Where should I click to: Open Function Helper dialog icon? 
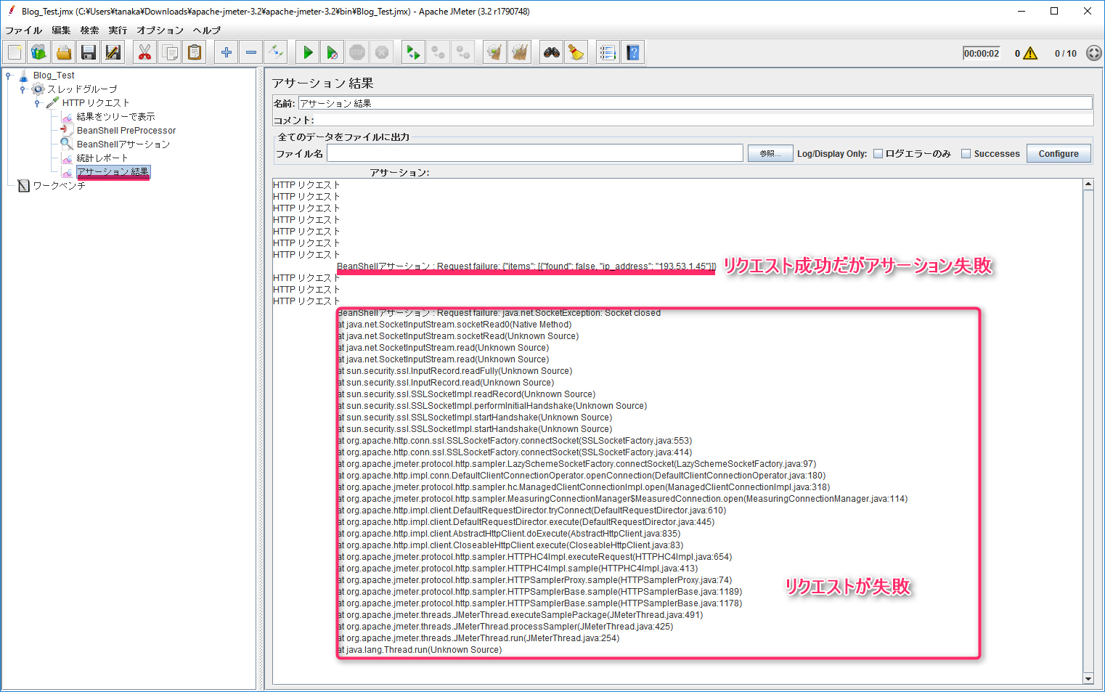tap(608, 52)
